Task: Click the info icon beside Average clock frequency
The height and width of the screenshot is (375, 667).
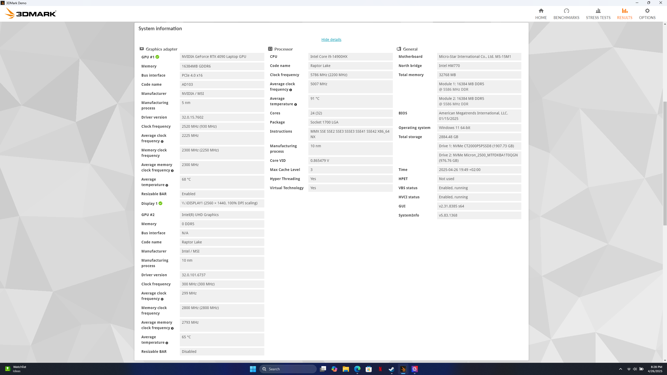Action: point(162,142)
